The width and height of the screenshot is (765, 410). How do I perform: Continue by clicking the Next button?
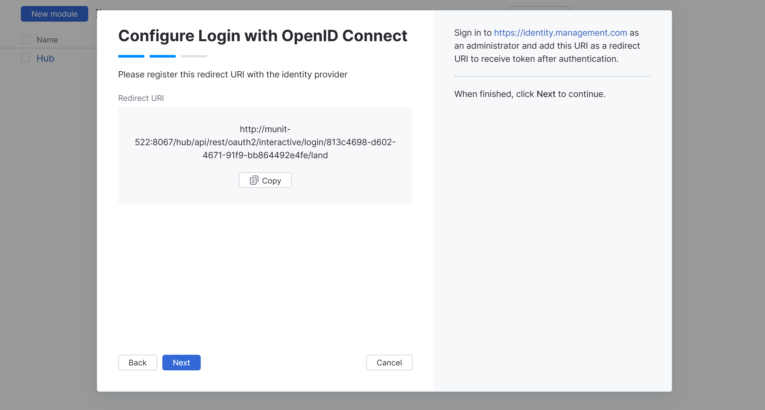pos(181,363)
